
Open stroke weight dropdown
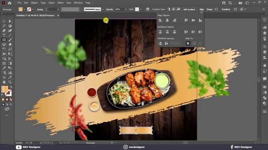pos(58,9)
